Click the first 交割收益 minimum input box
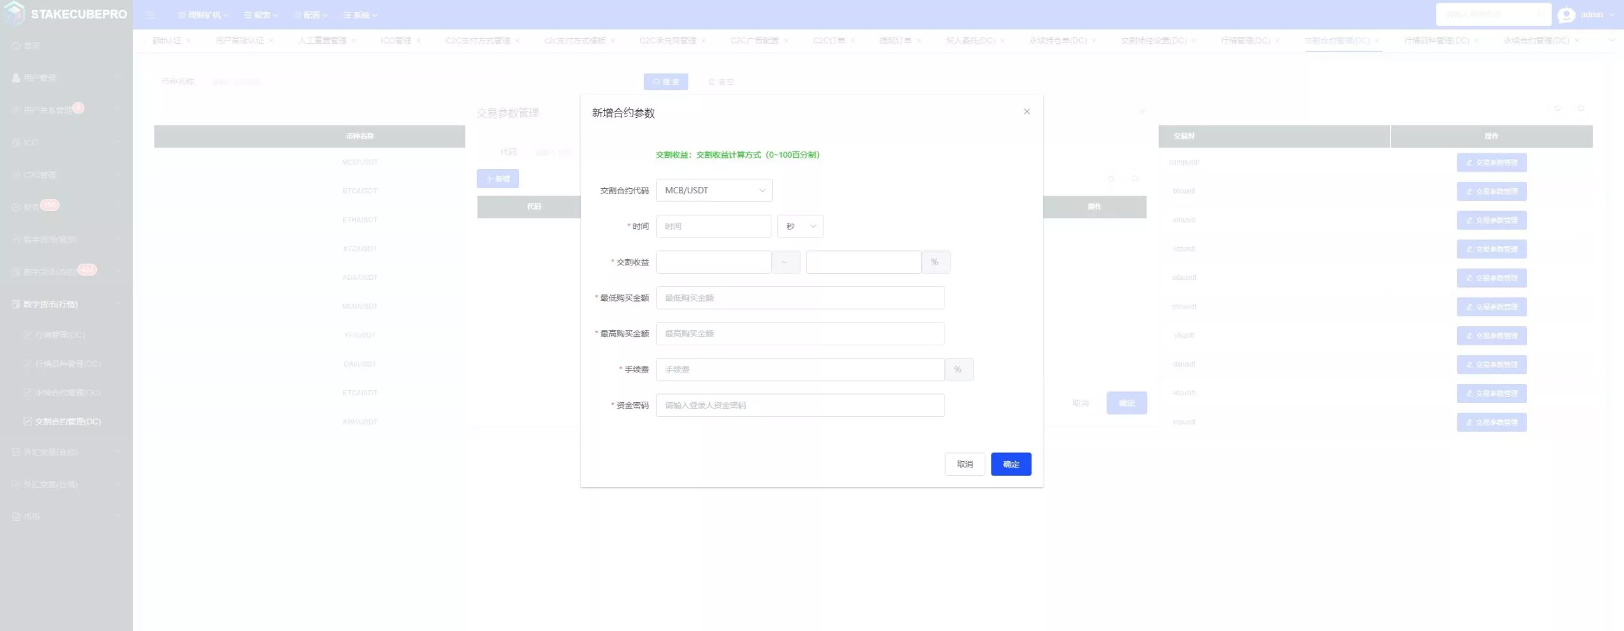Screen dimensions: 1624x631 [x=713, y=262]
